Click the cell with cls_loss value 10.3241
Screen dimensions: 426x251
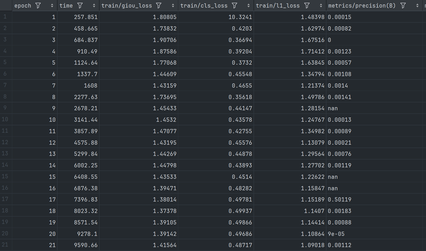[x=240, y=17]
